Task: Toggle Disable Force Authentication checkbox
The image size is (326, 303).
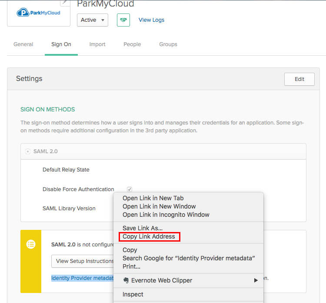Action: click(x=130, y=189)
